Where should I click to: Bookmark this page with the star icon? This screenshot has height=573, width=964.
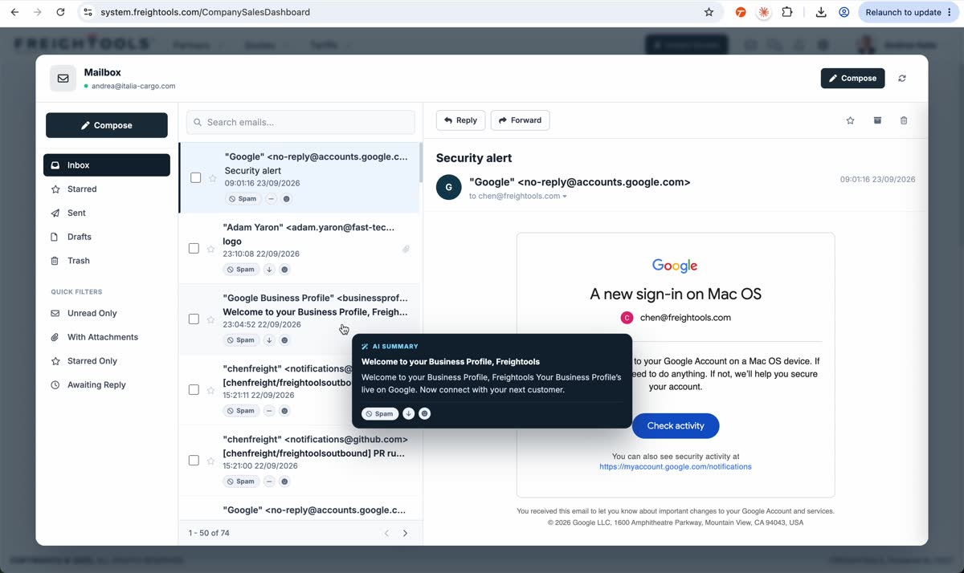coord(709,12)
